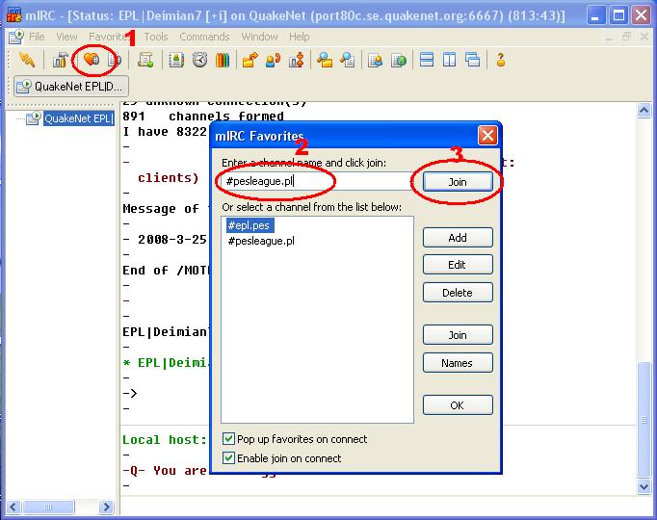Toggle Enable join on connect checkbox
The height and width of the screenshot is (520, 657).
(x=228, y=457)
